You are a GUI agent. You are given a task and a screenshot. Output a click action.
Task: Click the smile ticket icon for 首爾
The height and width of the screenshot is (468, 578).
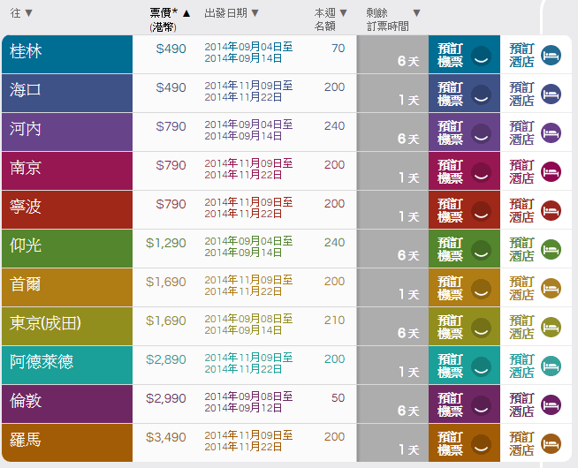click(481, 289)
